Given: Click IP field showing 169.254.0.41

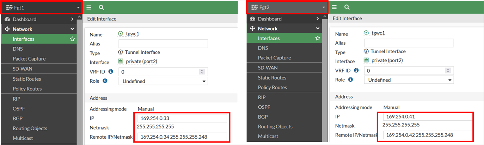Looking at the screenshot, I should pyautogui.click(x=428, y=116).
